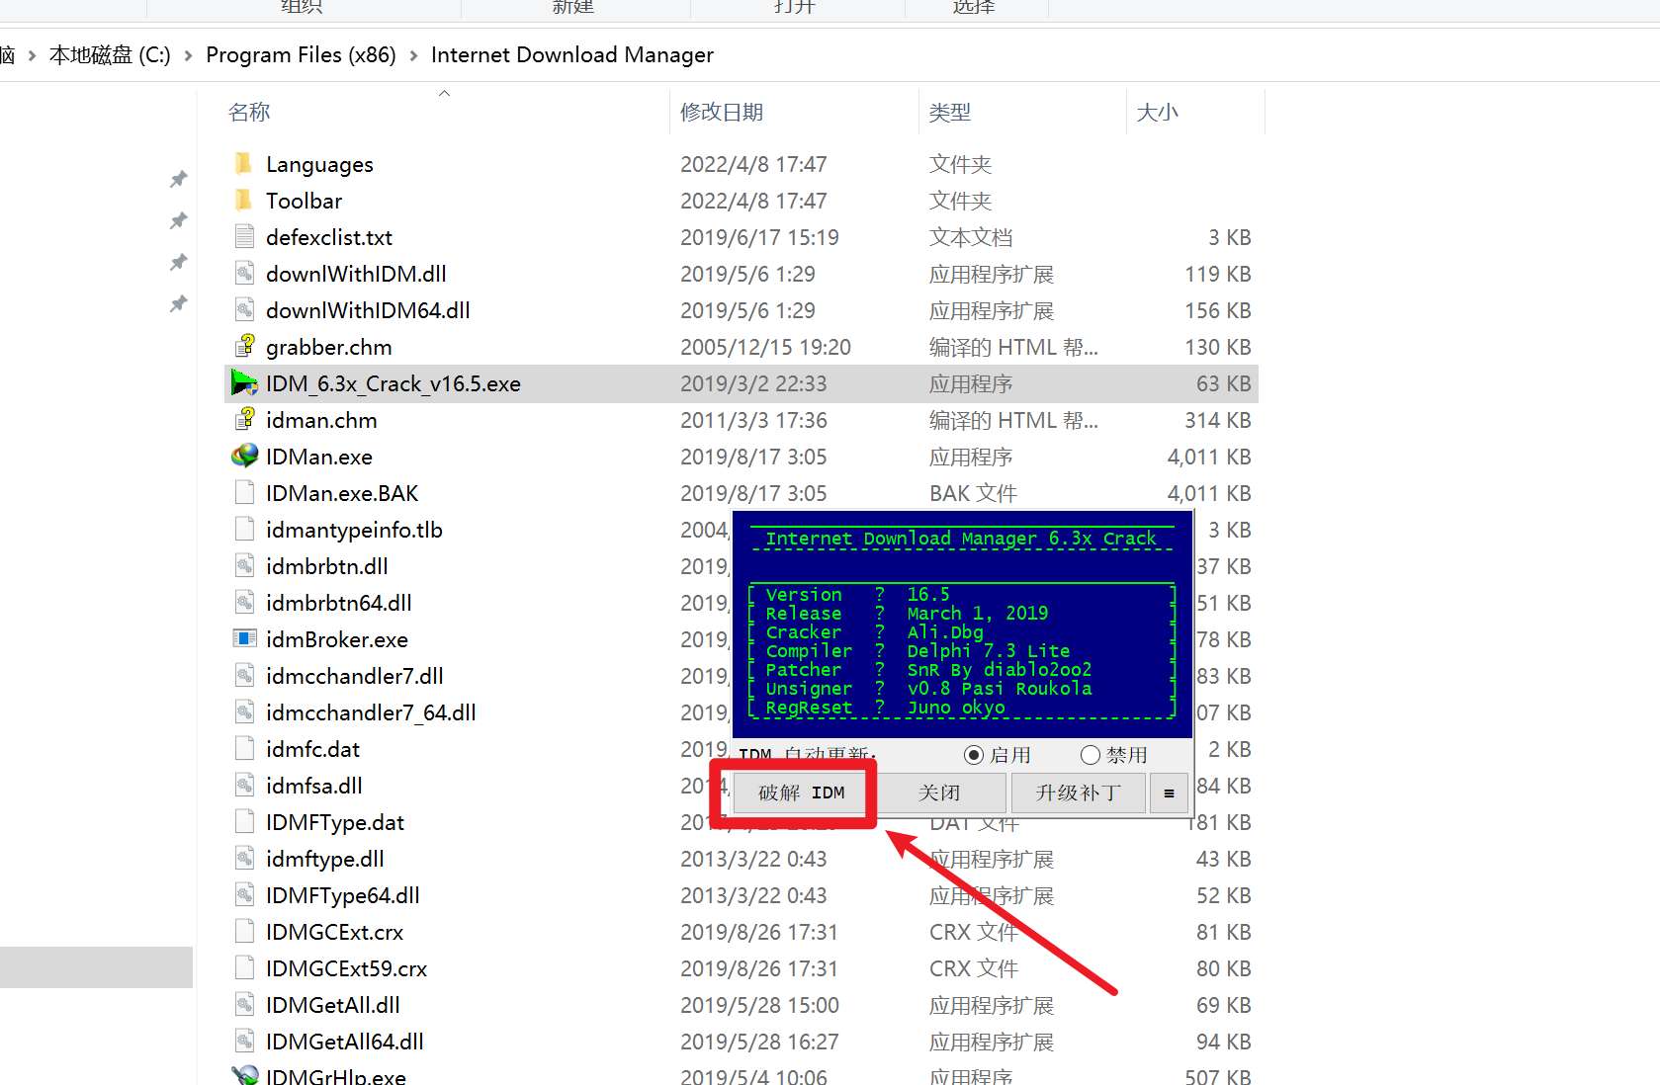Click the 2005/12/15 19:20 date of grabber.chm
This screenshot has height=1085, width=1660.
click(x=765, y=347)
